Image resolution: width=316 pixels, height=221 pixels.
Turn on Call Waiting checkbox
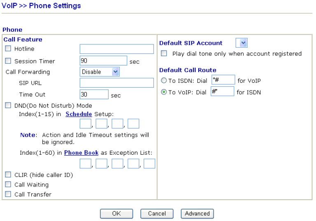pyautogui.click(x=9, y=185)
